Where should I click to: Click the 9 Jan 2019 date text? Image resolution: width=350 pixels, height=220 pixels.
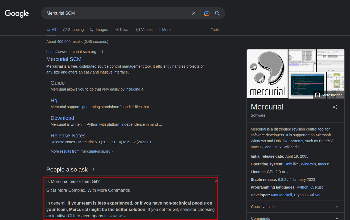117,216
